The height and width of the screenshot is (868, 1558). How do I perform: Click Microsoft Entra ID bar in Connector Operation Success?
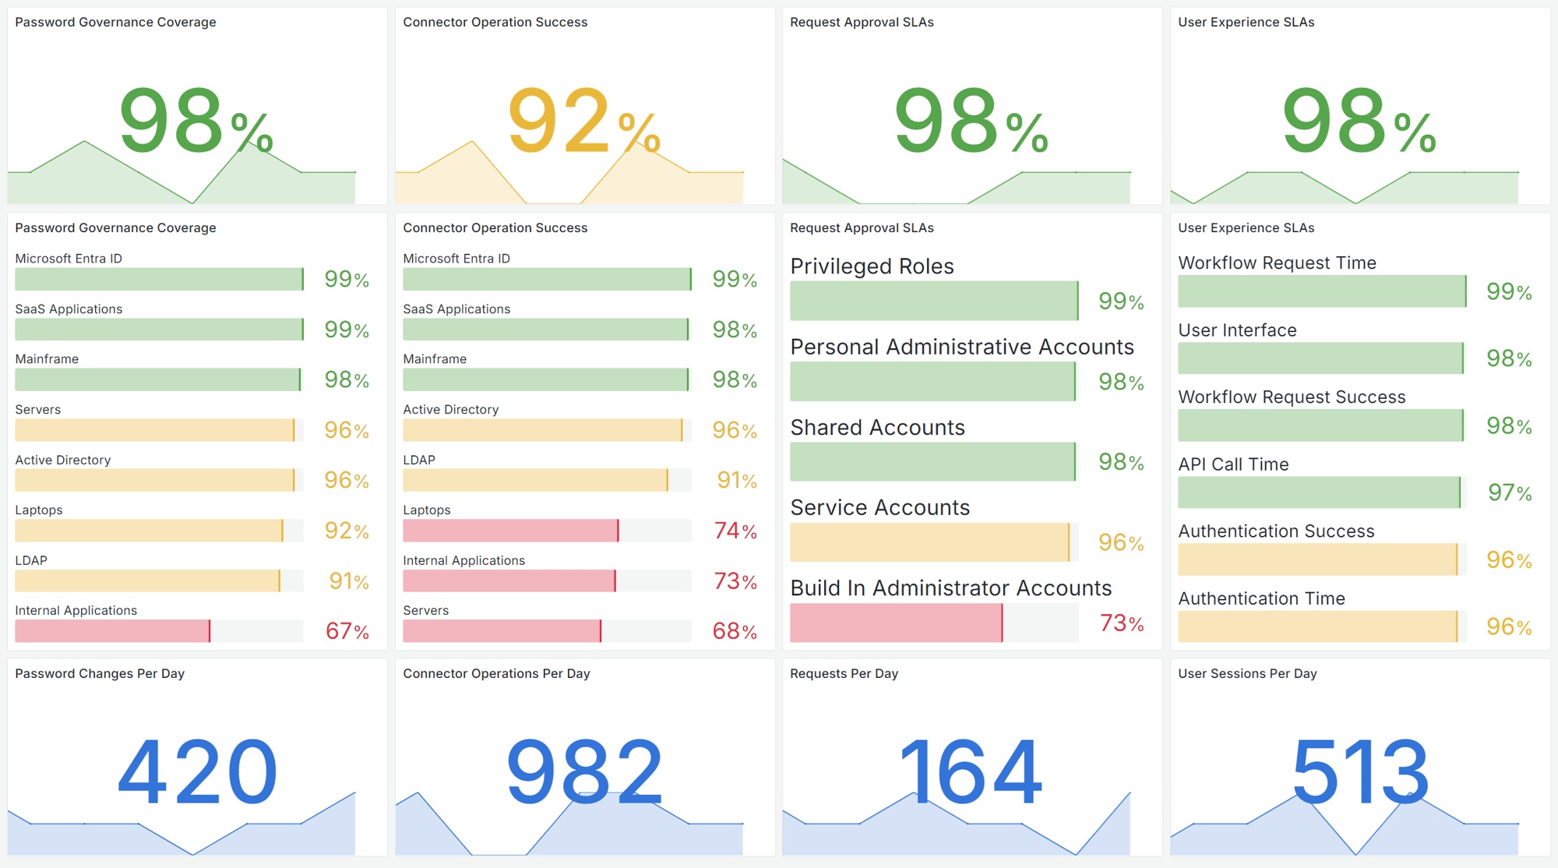pyautogui.click(x=547, y=279)
